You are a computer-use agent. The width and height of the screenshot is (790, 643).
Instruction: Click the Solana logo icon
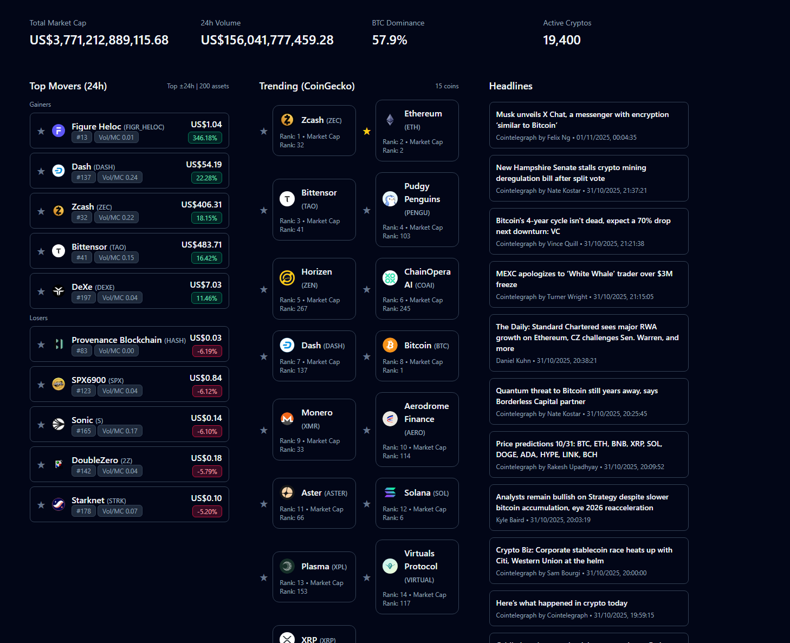[390, 492]
